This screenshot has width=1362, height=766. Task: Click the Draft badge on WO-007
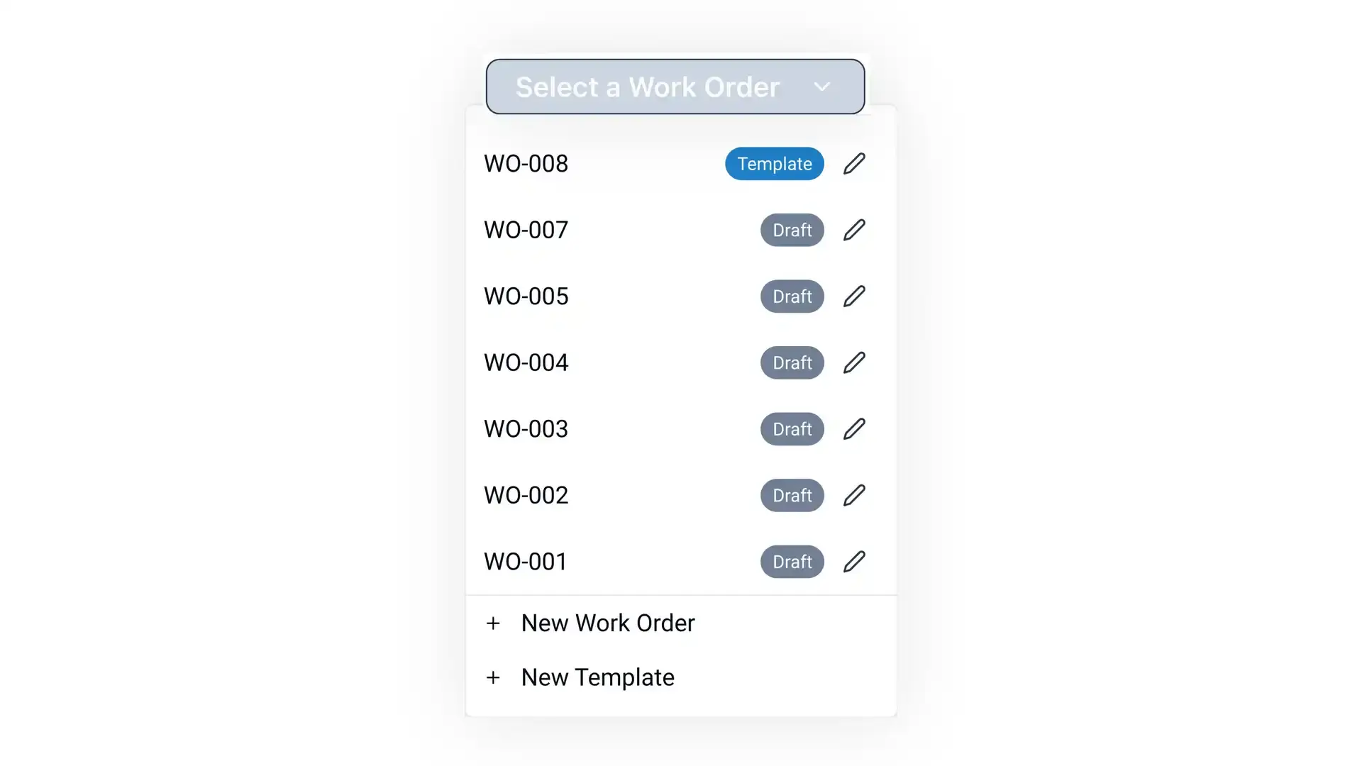[792, 230]
